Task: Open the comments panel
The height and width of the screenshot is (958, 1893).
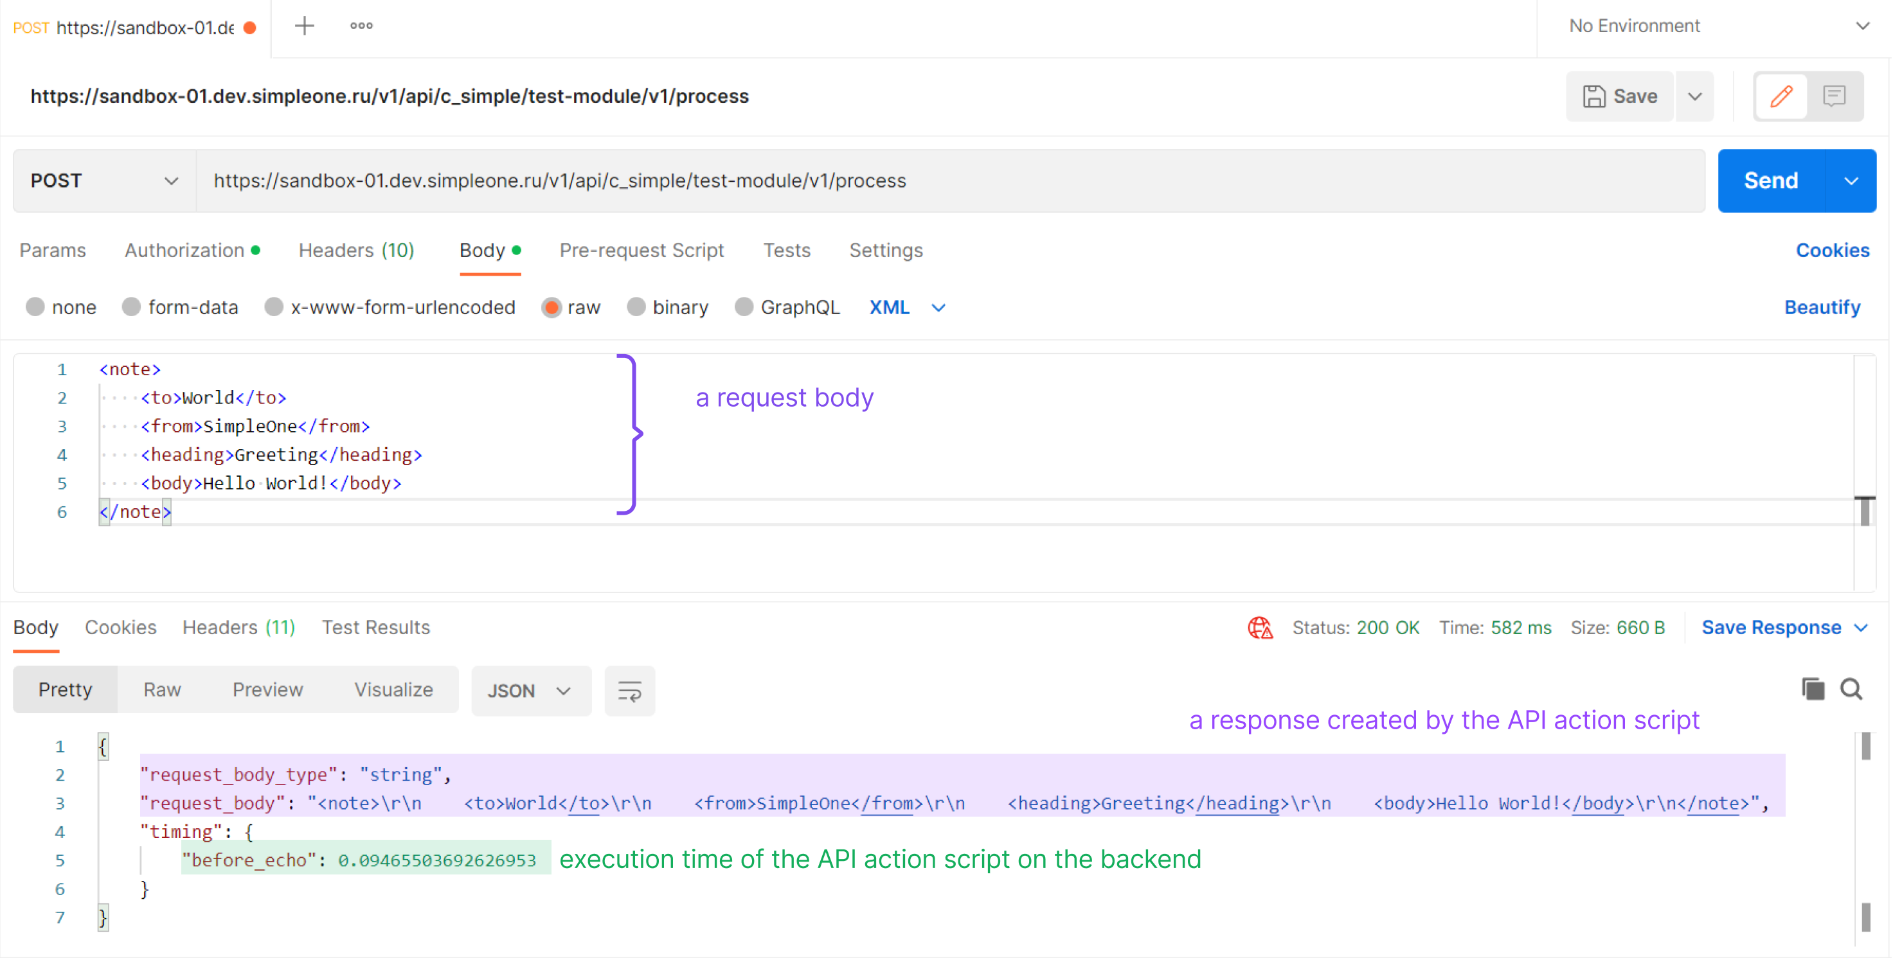Action: (1835, 96)
